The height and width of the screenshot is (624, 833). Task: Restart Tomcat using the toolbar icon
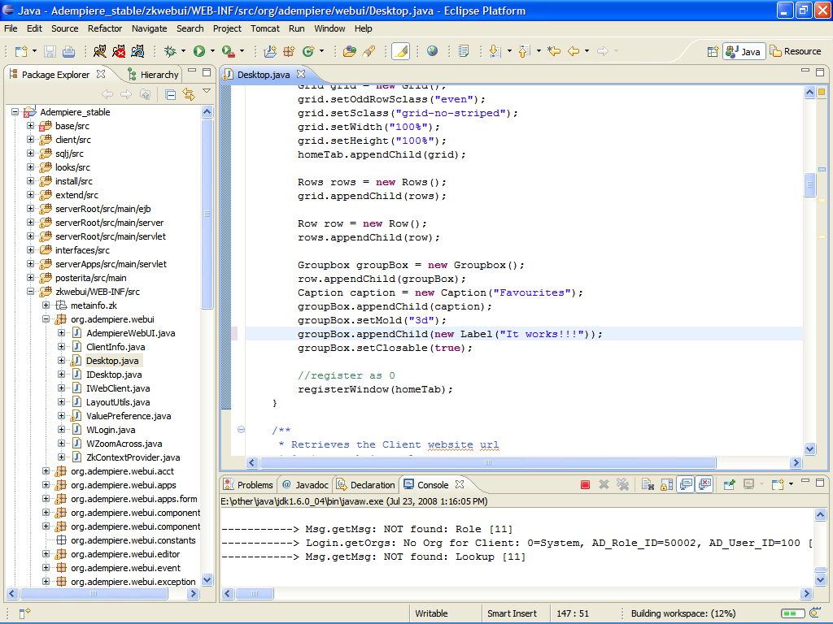[137, 51]
